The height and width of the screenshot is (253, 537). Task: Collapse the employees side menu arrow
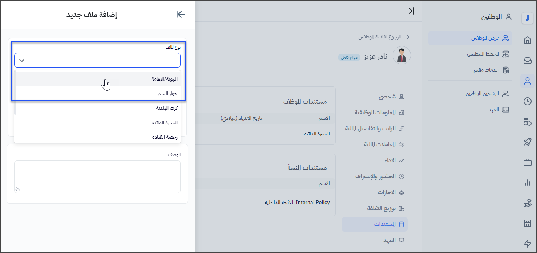410,11
